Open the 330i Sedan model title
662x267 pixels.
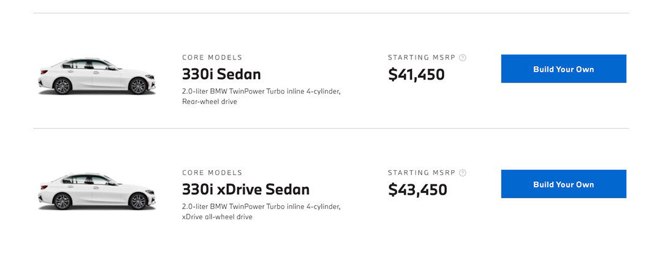coord(221,74)
